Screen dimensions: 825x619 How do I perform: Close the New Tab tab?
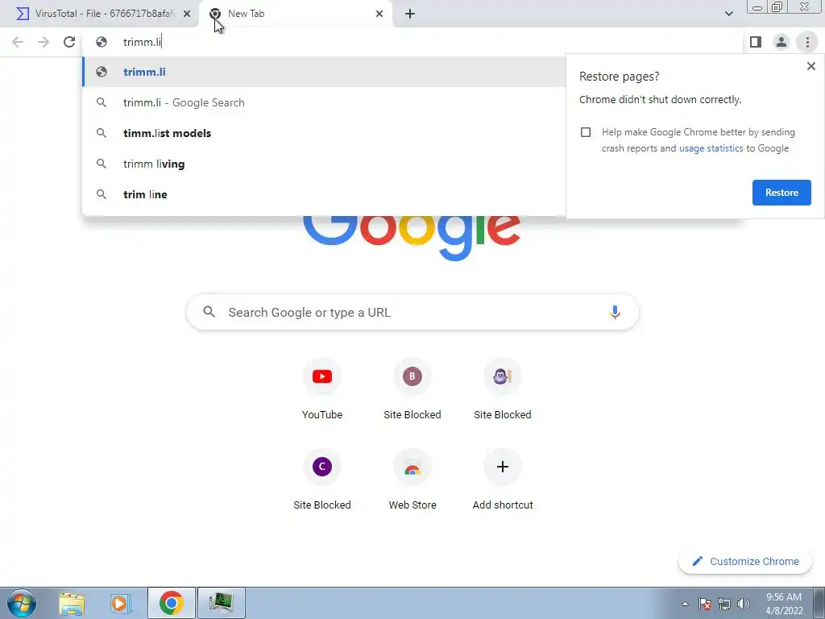tap(379, 14)
